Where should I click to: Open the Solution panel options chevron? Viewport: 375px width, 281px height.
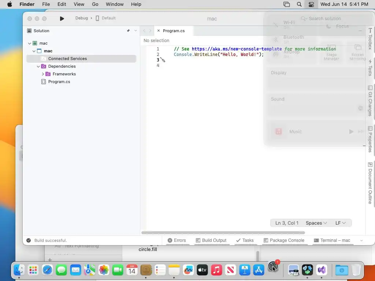coord(135,31)
